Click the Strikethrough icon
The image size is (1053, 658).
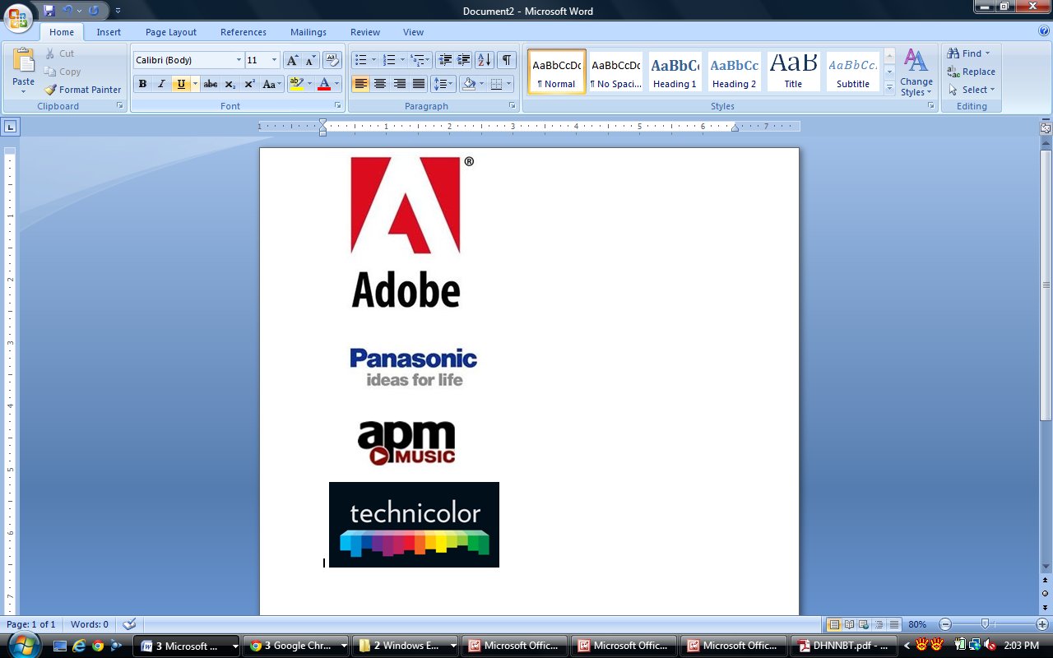click(x=211, y=84)
